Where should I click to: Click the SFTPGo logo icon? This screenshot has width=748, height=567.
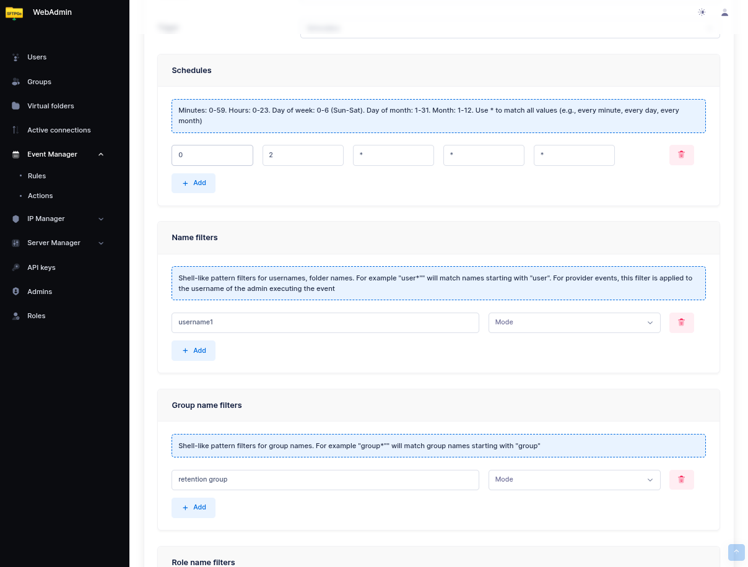[14, 13]
